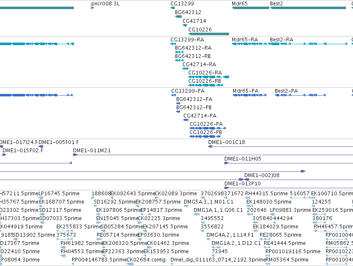Select the DMG1A.1_1.G06.C1 EST label
Screen dimensions: 353x266
pyautogui.click(x=218, y=210)
